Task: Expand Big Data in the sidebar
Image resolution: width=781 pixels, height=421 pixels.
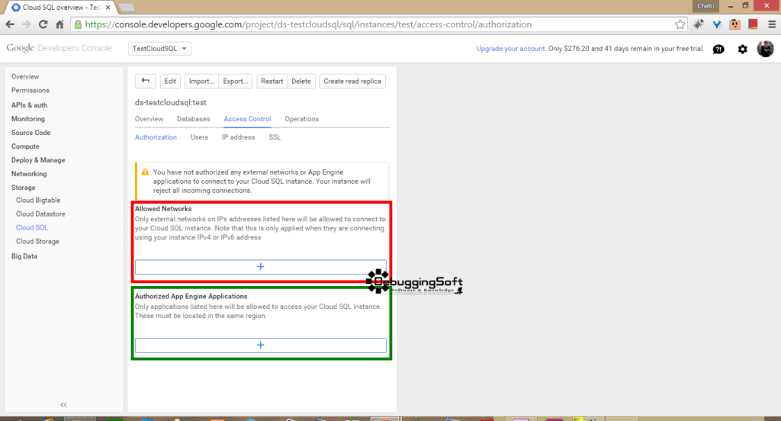Action: tap(24, 256)
